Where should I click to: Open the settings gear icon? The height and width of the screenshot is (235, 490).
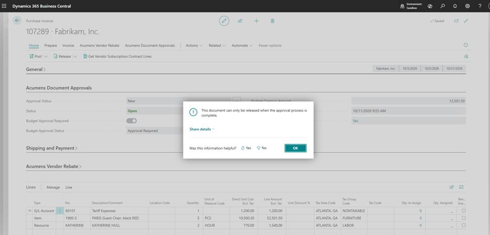pyautogui.click(x=467, y=6)
